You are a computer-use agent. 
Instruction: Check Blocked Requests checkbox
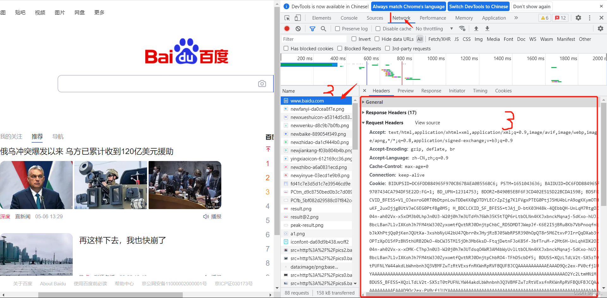340,48
